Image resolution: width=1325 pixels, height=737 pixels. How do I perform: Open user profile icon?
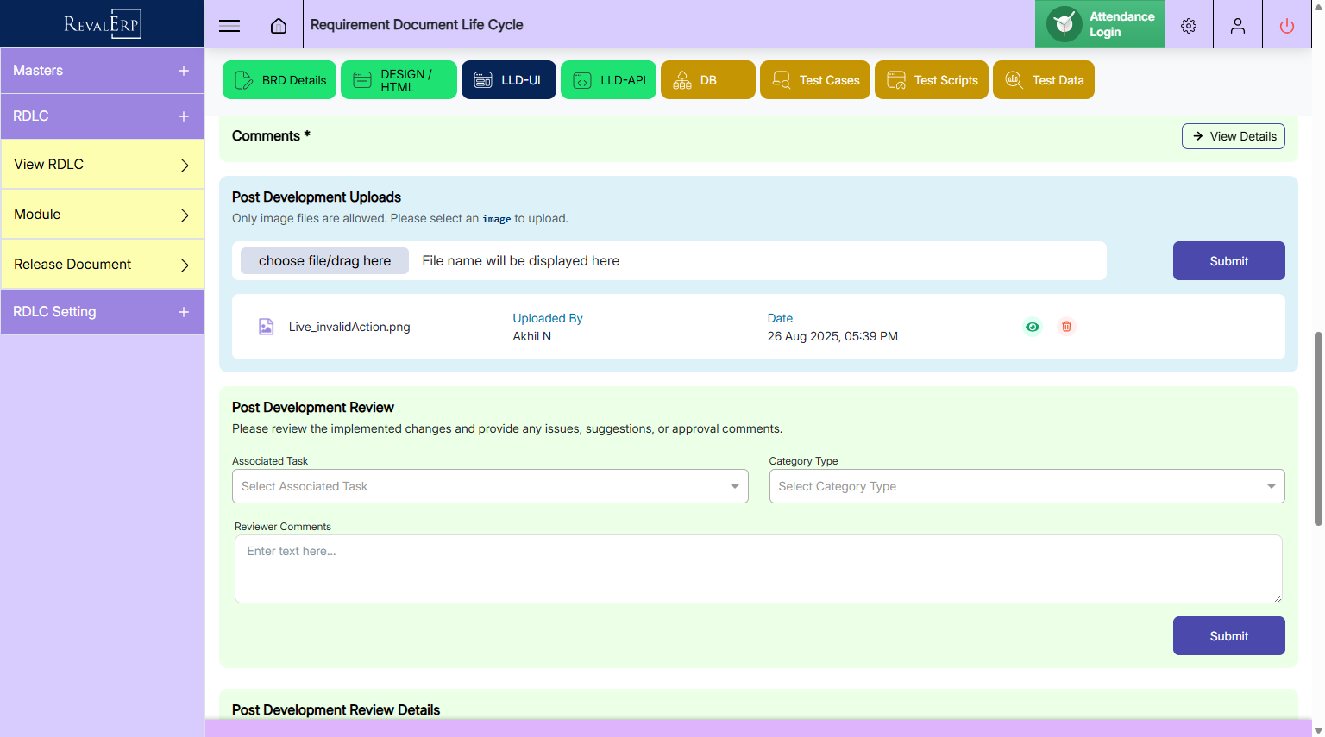[x=1238, y=26]
